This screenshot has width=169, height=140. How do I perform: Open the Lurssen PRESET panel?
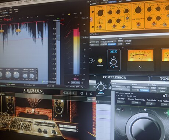tap(91, 99)
